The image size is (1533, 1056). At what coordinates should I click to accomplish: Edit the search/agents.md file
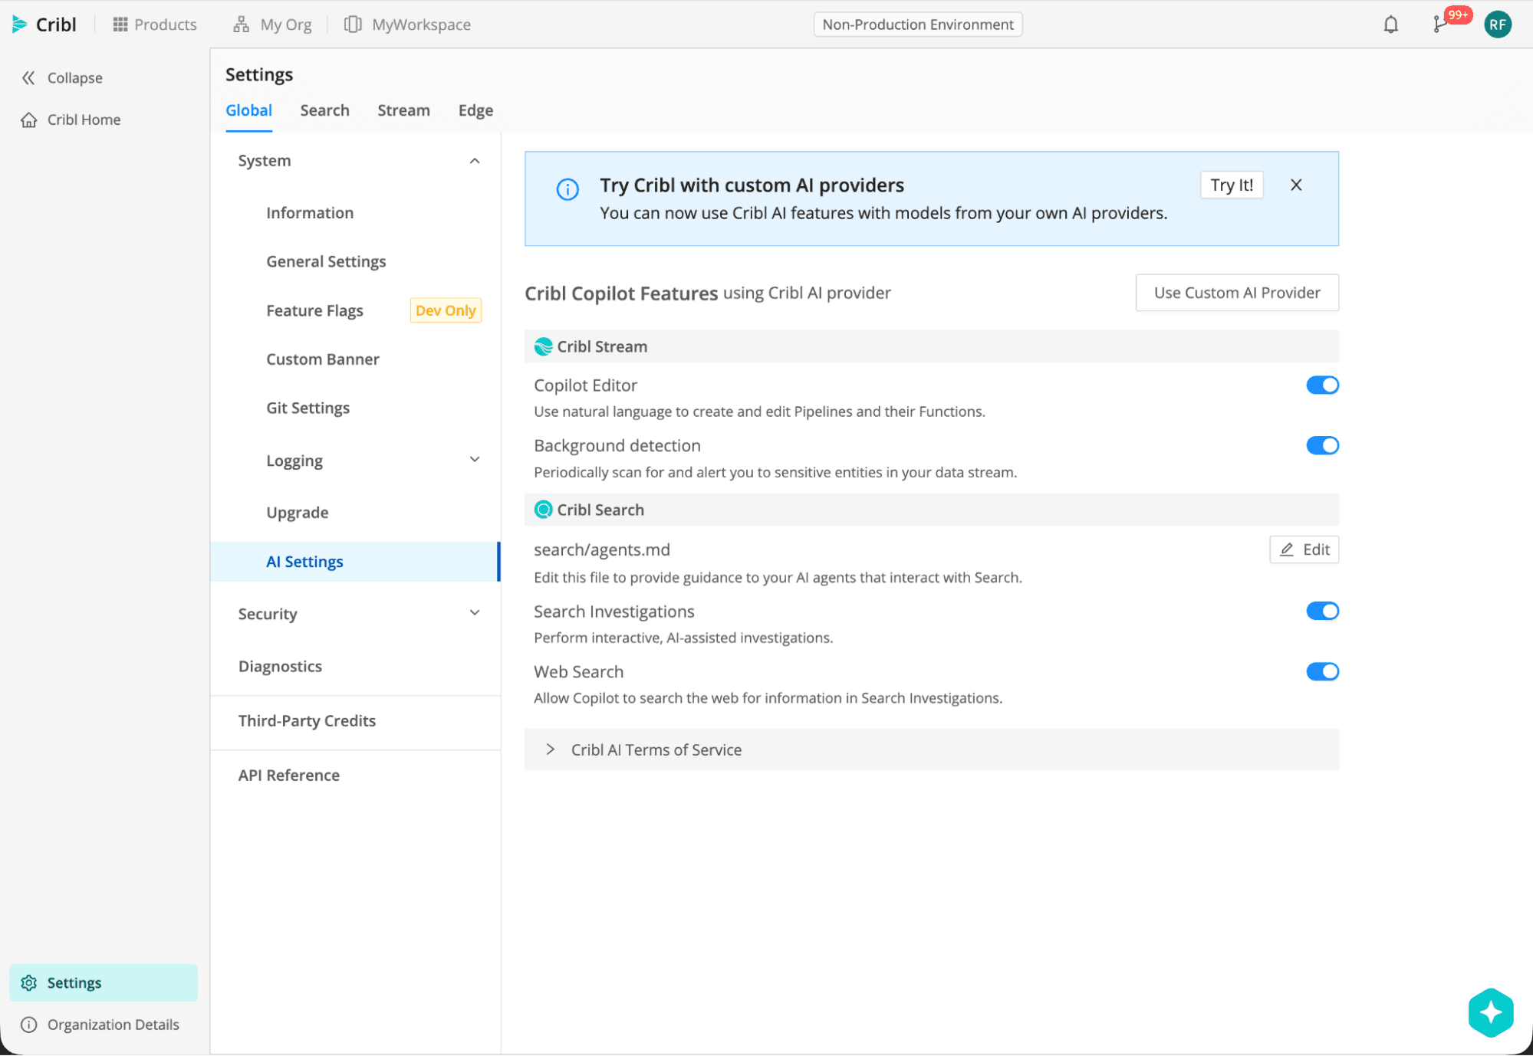[1304, 549]
